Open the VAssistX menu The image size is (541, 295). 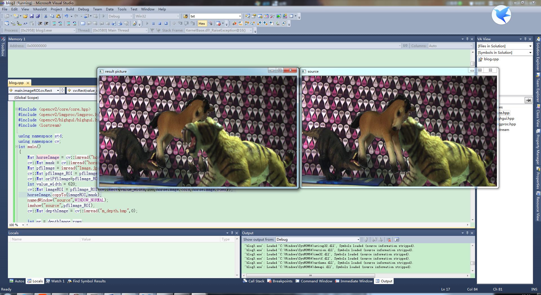40,9
